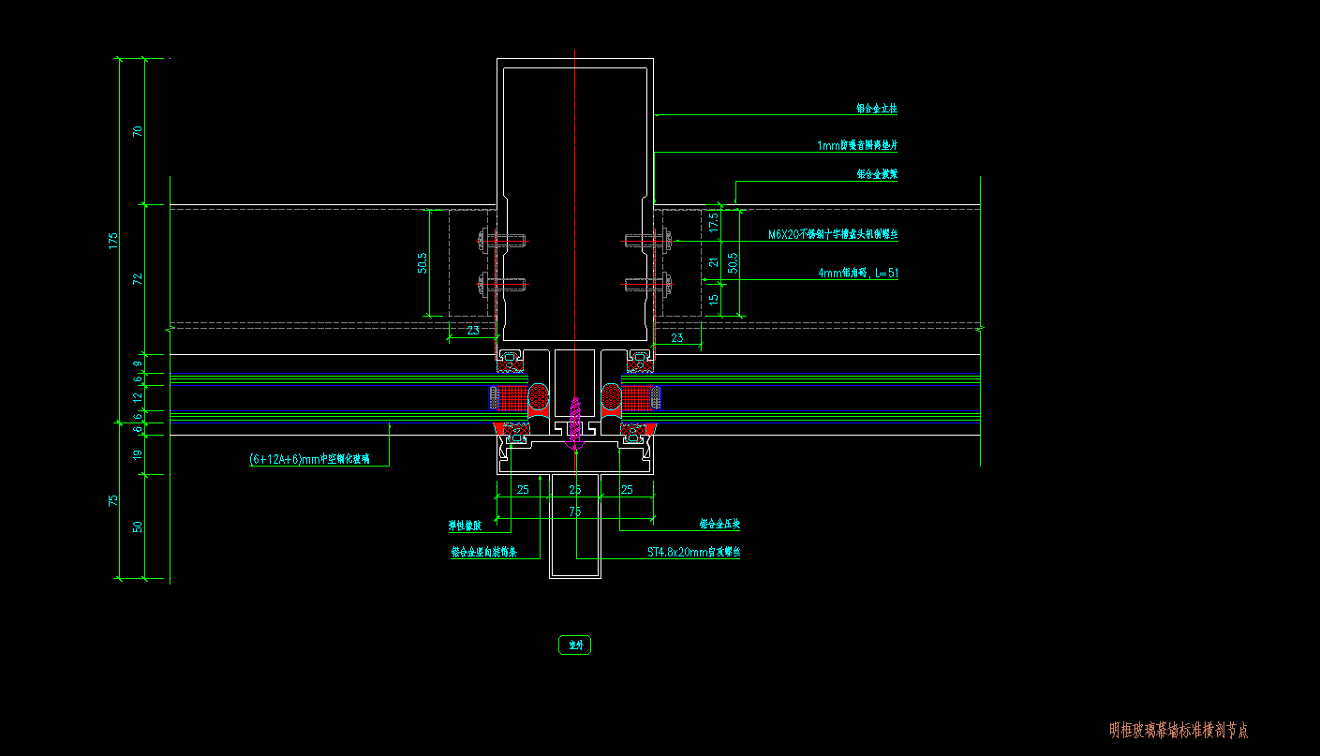Select the 铝合金压块 annotation text
This screenshot has width=1320, height=756.
pyautogui.click(x=719, y=525)
